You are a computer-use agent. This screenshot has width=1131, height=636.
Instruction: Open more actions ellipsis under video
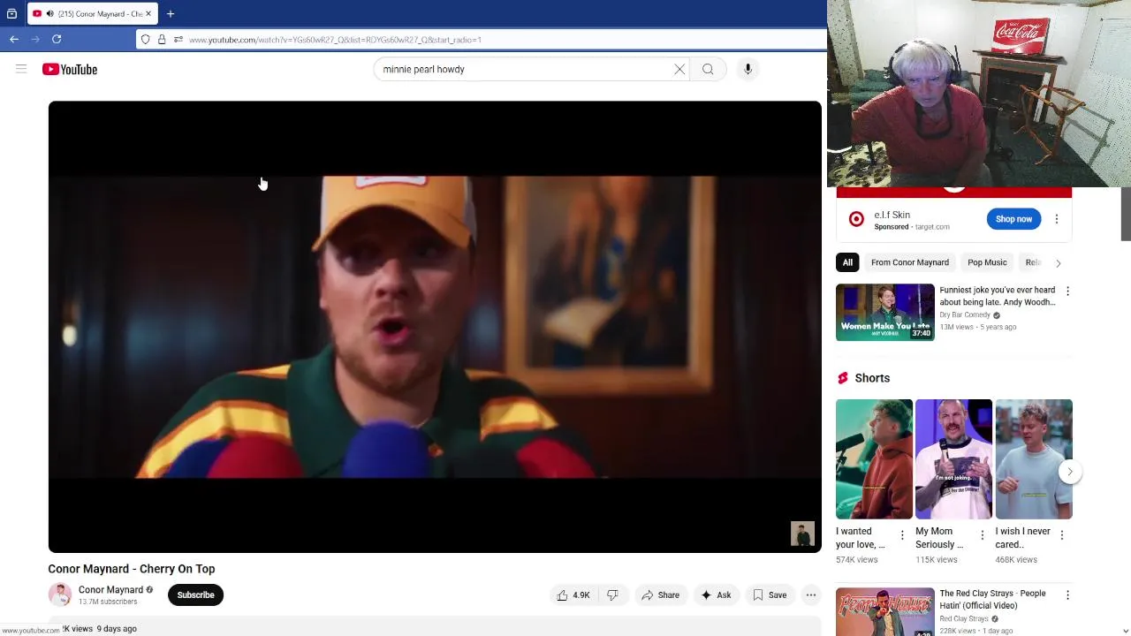click(x=810, y=595)
